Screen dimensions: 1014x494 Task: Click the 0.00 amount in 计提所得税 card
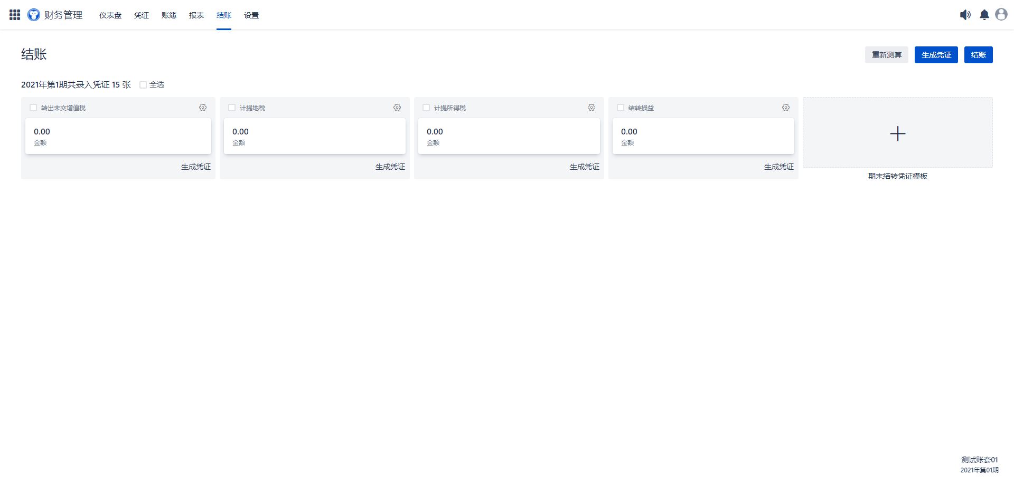tap(435, 131)
